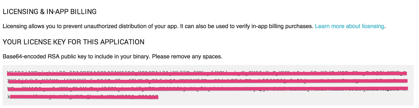Open the Learn more about licensing link
Image resolution: width=419 pixels, height=108 pixels.
[349, 26]
